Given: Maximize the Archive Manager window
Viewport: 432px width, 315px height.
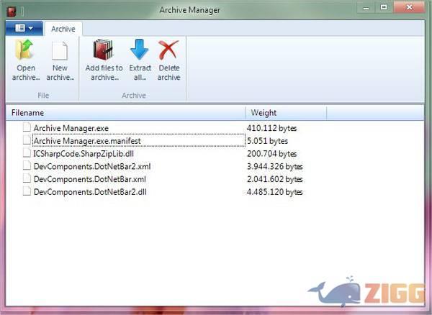Looking at the screenshot, I should (384, 8).
